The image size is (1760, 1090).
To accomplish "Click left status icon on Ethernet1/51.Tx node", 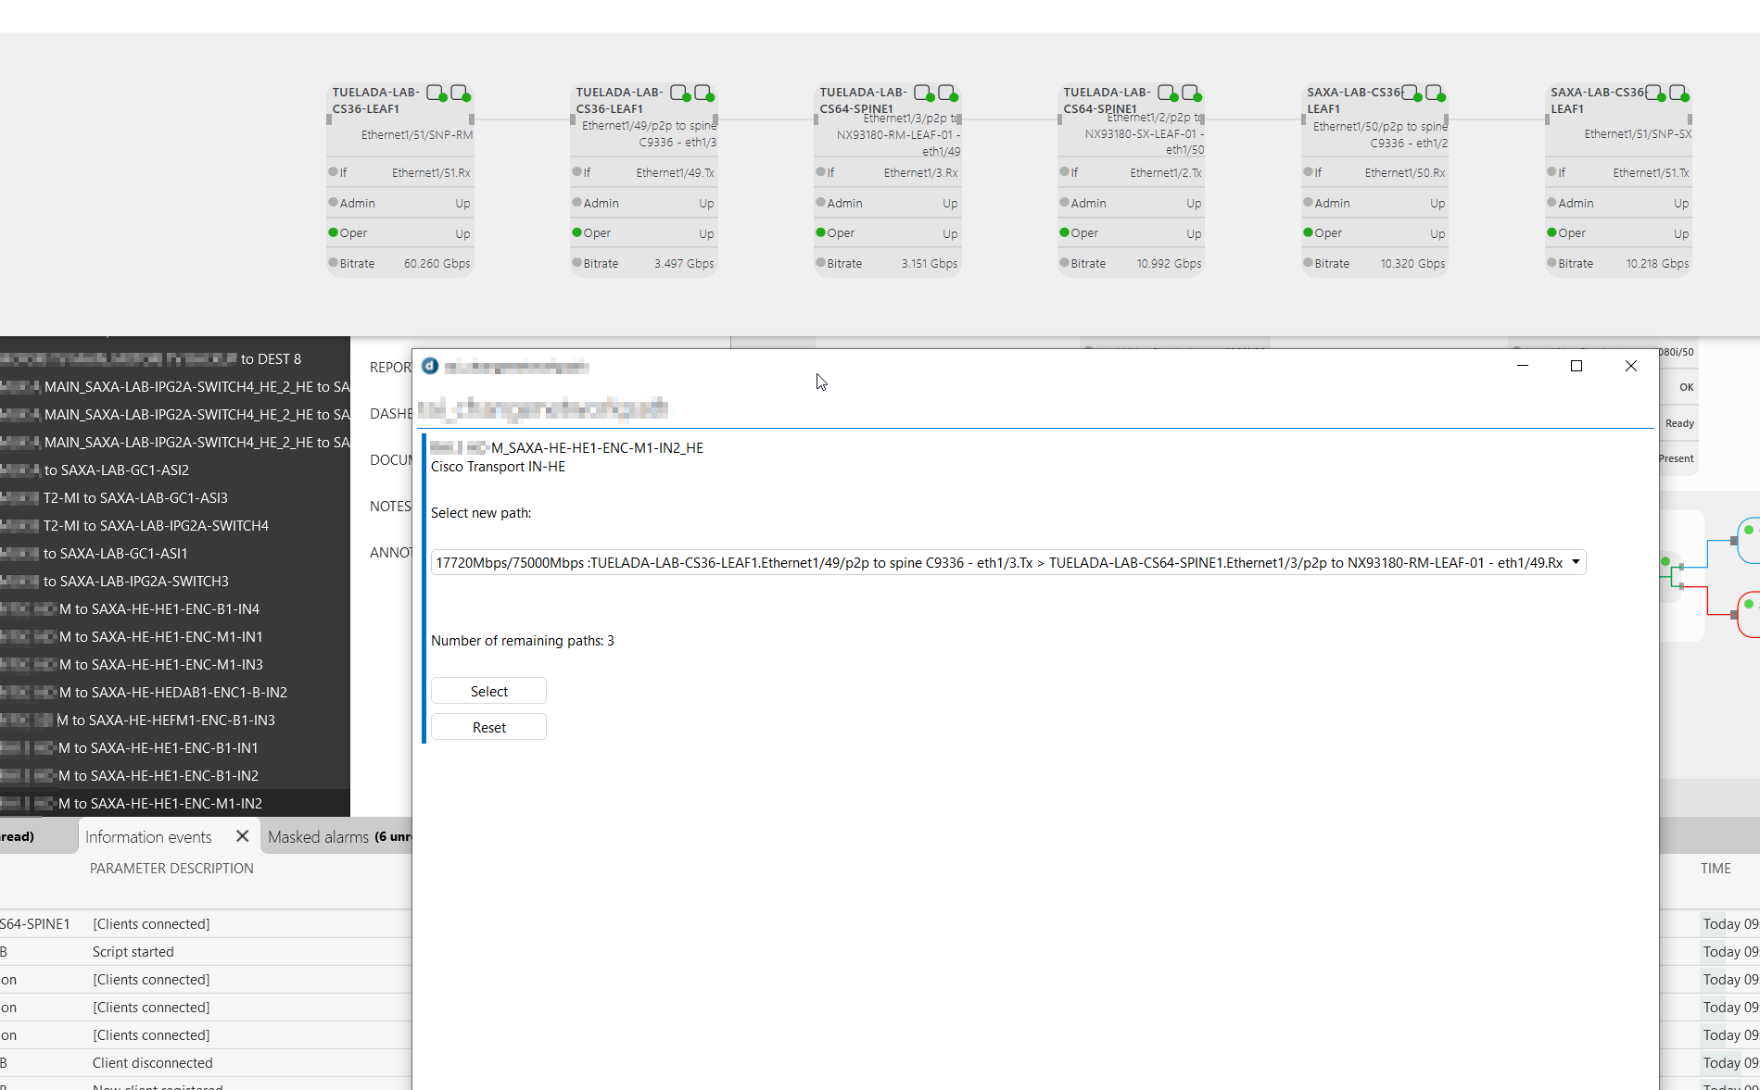I will (1654, 93).
